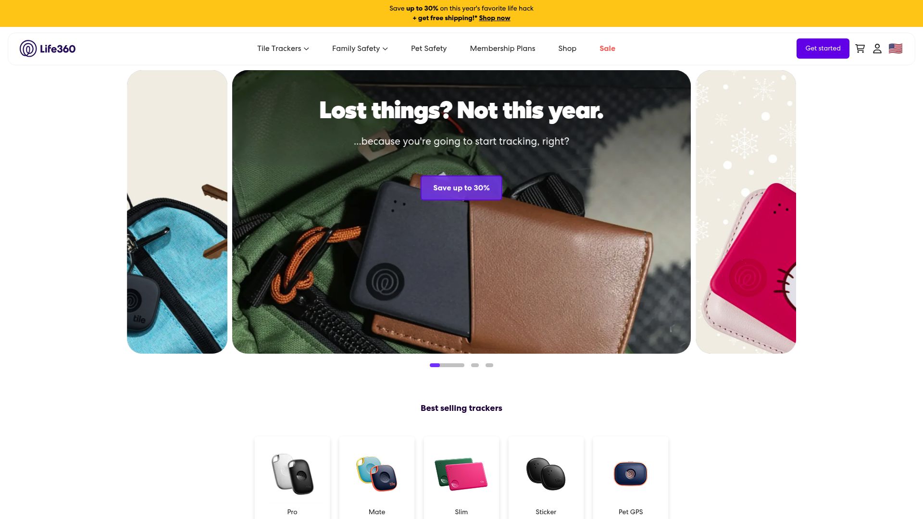Click the Get started button

[x=823, y=49]
